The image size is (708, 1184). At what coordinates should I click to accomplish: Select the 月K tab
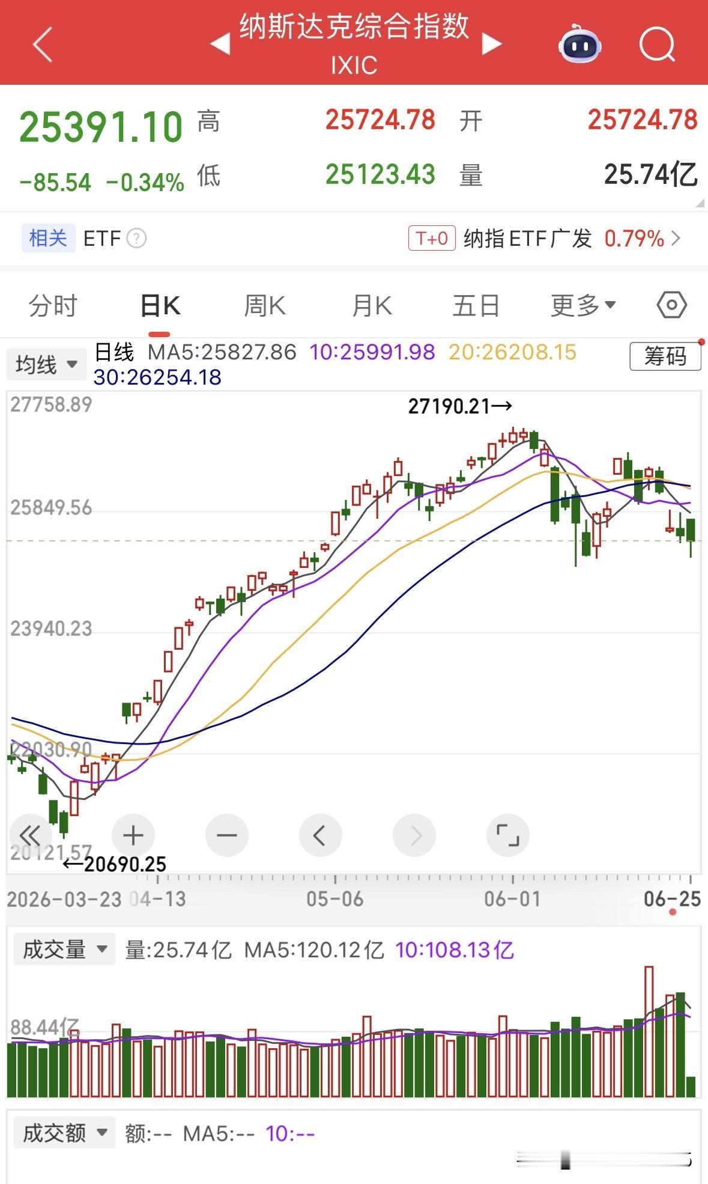372,306
